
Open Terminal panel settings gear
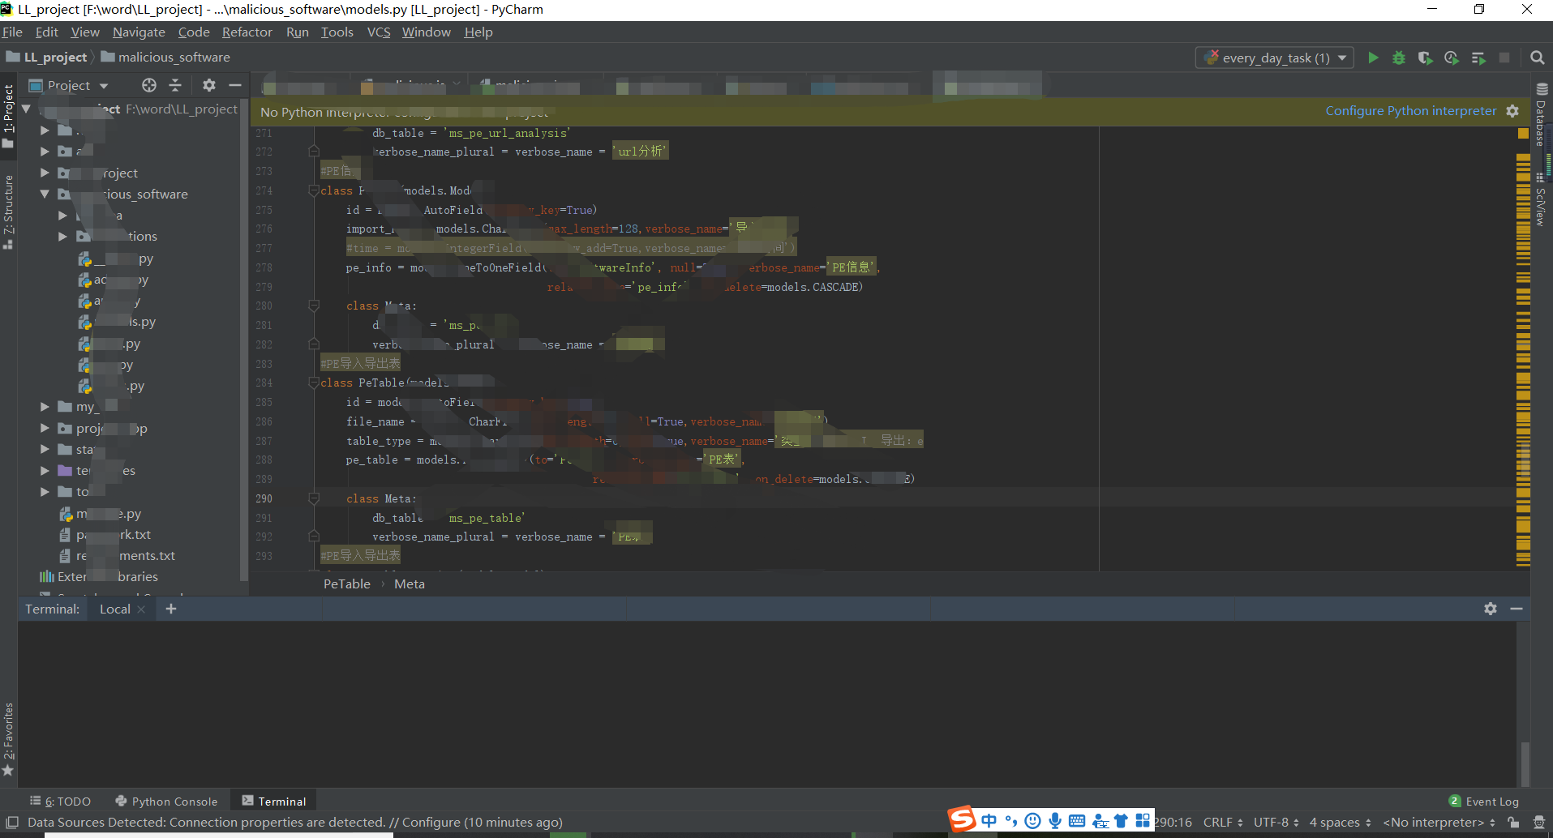(x=1491, y=609)
